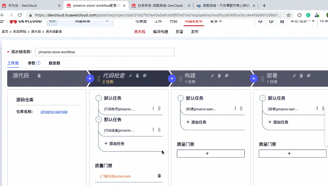Switch to 任务列表 browser tab
The image size is (328, 186).
pos(160,6)
